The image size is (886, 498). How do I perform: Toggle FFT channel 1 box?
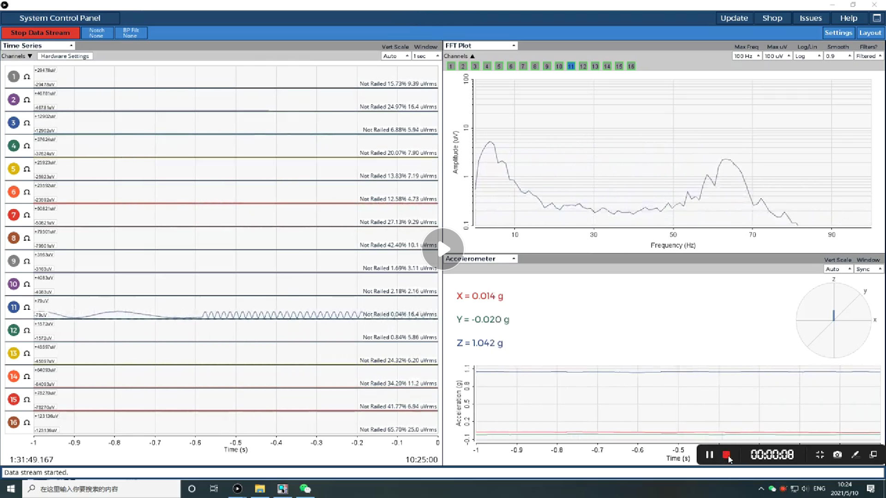[x=451, y=66]
